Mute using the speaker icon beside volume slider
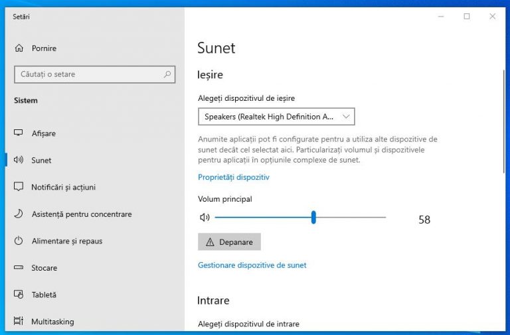The height and width of the screenshot is (335, 510). coord(205,217)
